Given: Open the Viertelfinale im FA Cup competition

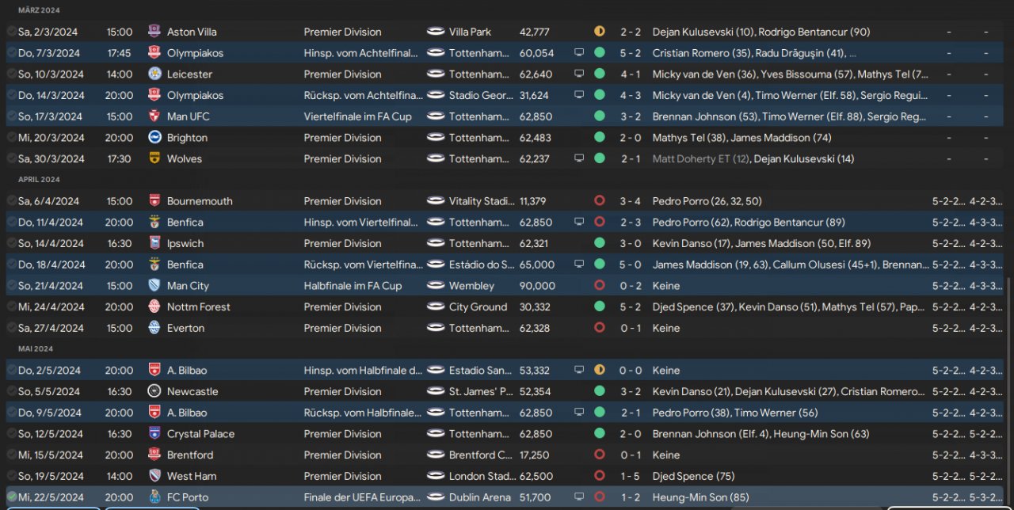Looking at the screenshot, I should coord(353,116).
